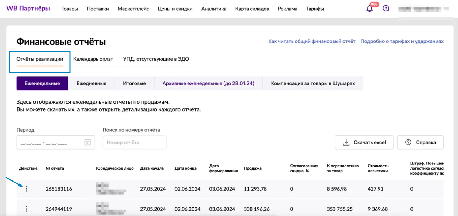
Task: Open the notifications bell
Action: (x=369, y=9)
